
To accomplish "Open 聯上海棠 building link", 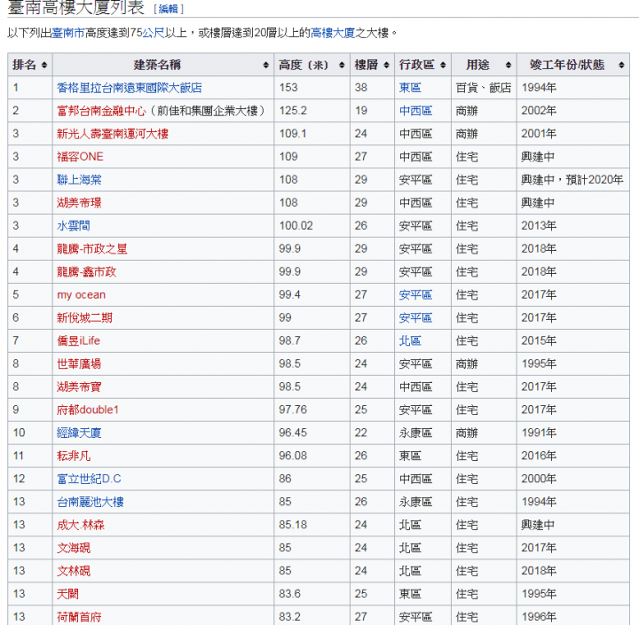I will pyautogui.click(x=79, y=180).
